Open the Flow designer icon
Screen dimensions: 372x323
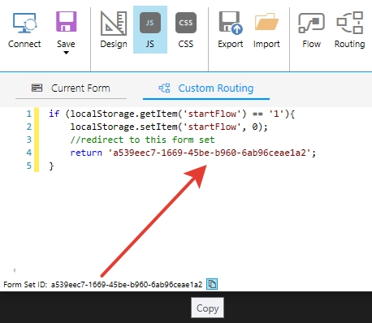311,23
